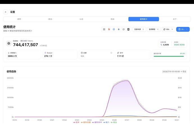This screenshot has width=194, height=125.
Task: Toggle the 缓存创建 series in legend
Action: pyautogui.click(x=86, y=122)
